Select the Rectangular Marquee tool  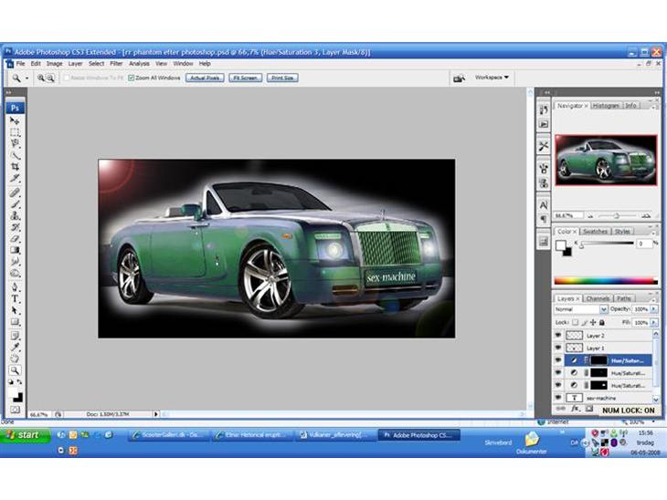pos(16,132)
